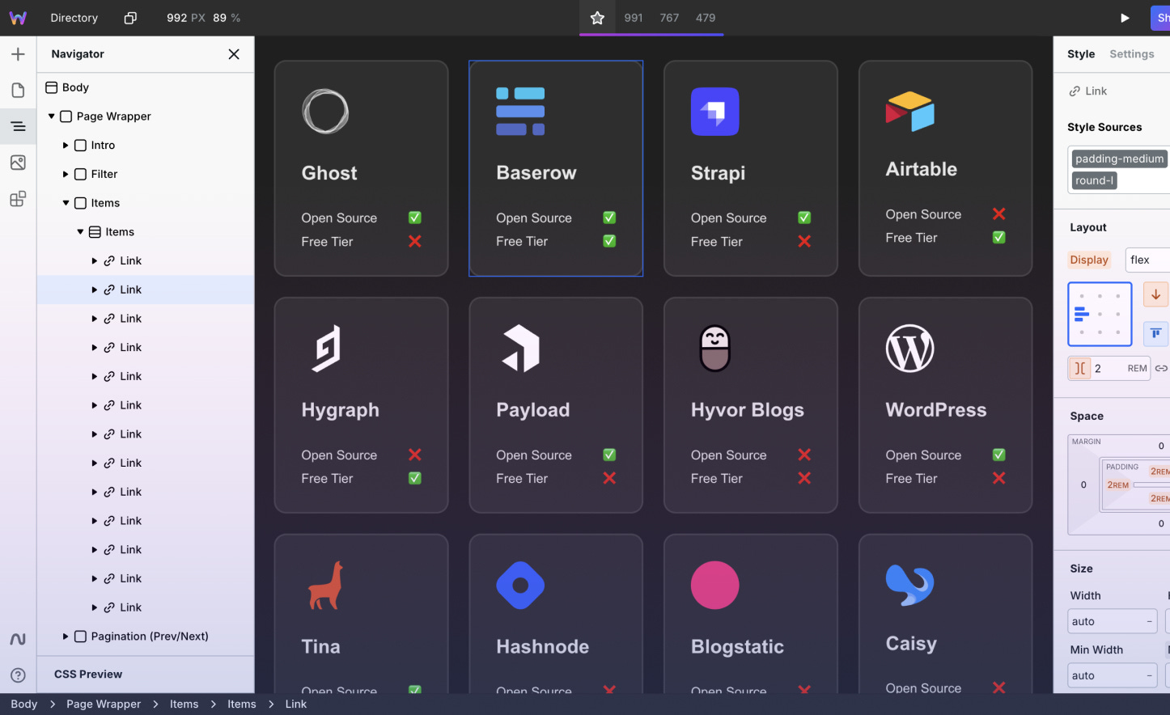Screen dimensions: 1170x715
Task: Expand the Intro node
Action: pyautogui.click(x=66, y=146)
